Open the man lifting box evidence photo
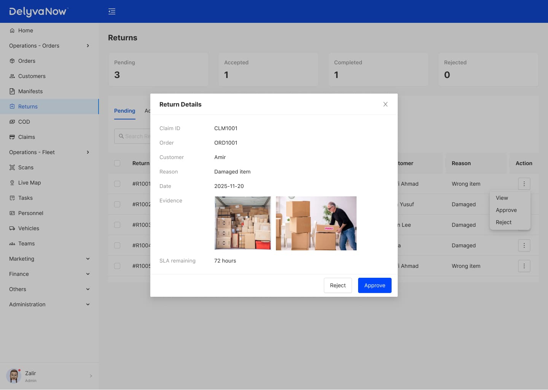This screenshot has height=390, width=548. 316,223
